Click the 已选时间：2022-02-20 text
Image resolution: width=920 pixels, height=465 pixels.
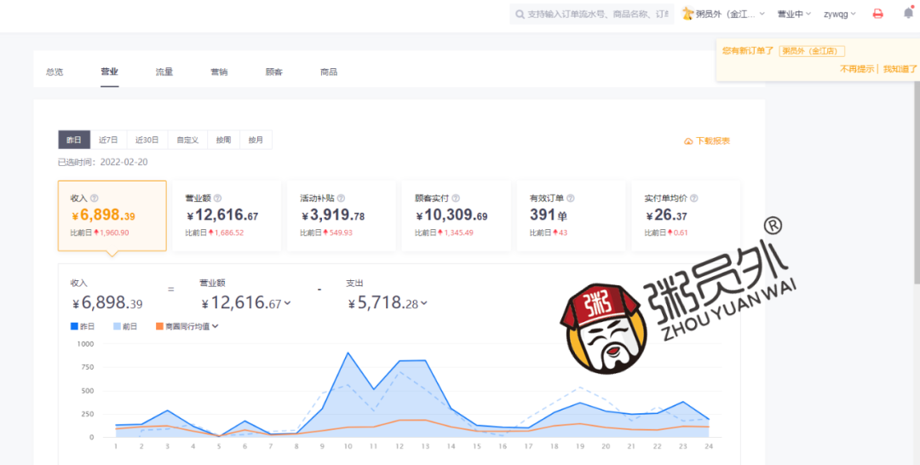(x=103, y=162)
